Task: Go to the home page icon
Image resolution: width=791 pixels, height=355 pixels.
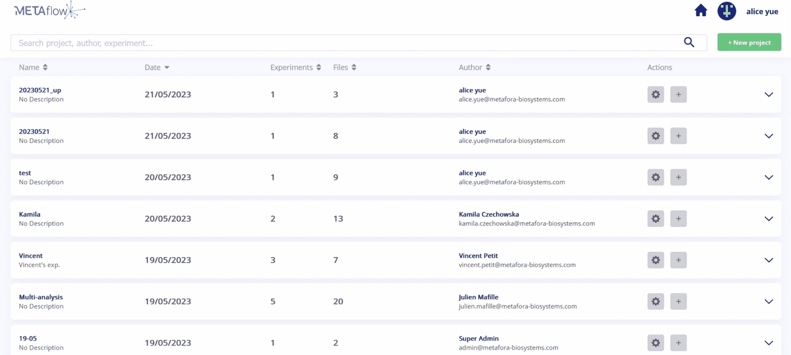Action: [700, 11]
